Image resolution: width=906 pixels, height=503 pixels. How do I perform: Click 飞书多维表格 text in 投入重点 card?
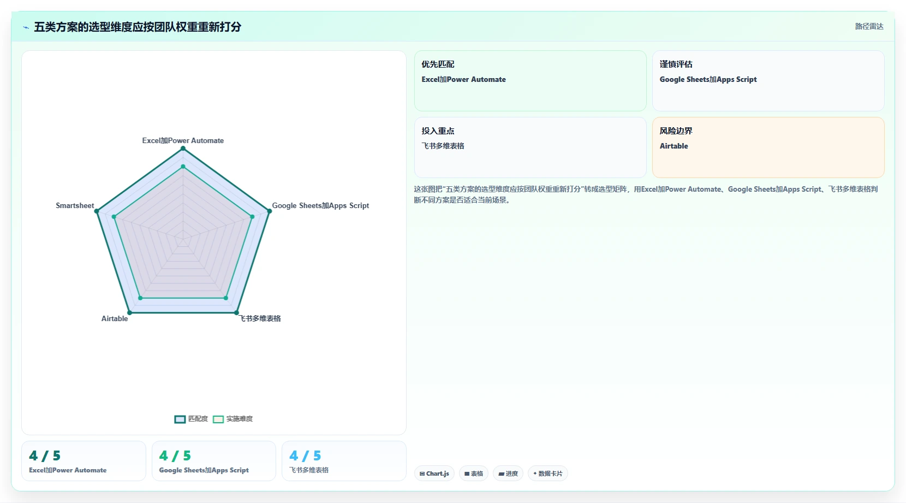tap(443, 146)
